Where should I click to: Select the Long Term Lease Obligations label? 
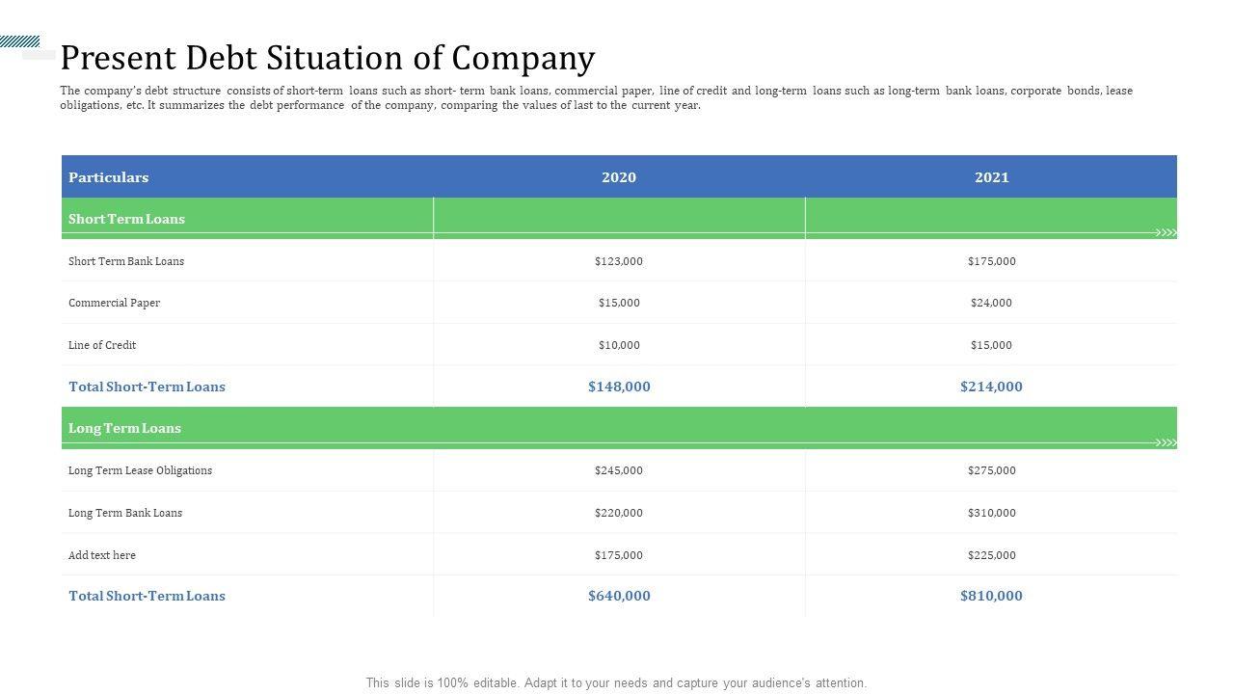pos(140,470)
